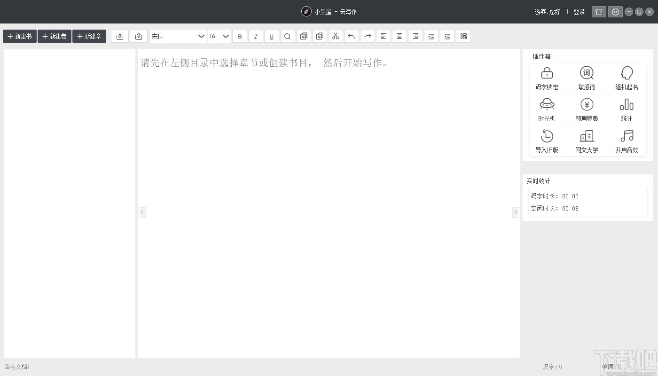Align text right
Image resolution: width=658 pixels, height=376 pixels.
click(x=415, y=36)
